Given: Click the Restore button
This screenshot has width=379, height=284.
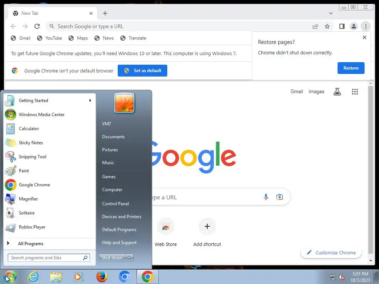Looking at the screenshot, I should click(x=351, y=68).
